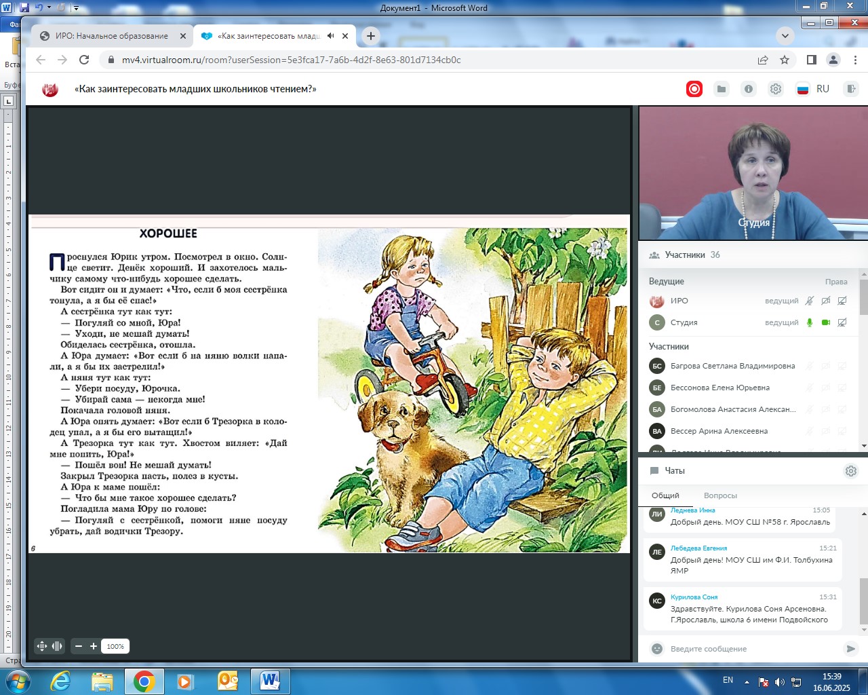Open a new Chrome tab
Viewport: 868px width, 695px height.
coord(370,36)
